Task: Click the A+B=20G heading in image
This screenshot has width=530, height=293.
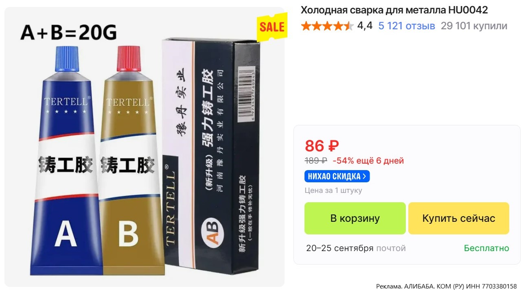Action: (68, 33)
